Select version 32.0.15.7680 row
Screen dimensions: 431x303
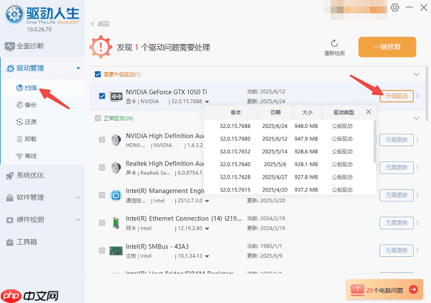[289, 139]
